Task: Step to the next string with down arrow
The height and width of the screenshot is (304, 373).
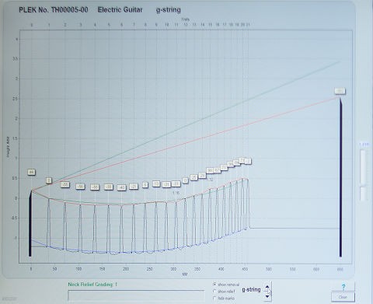Action: click(267, 296)
